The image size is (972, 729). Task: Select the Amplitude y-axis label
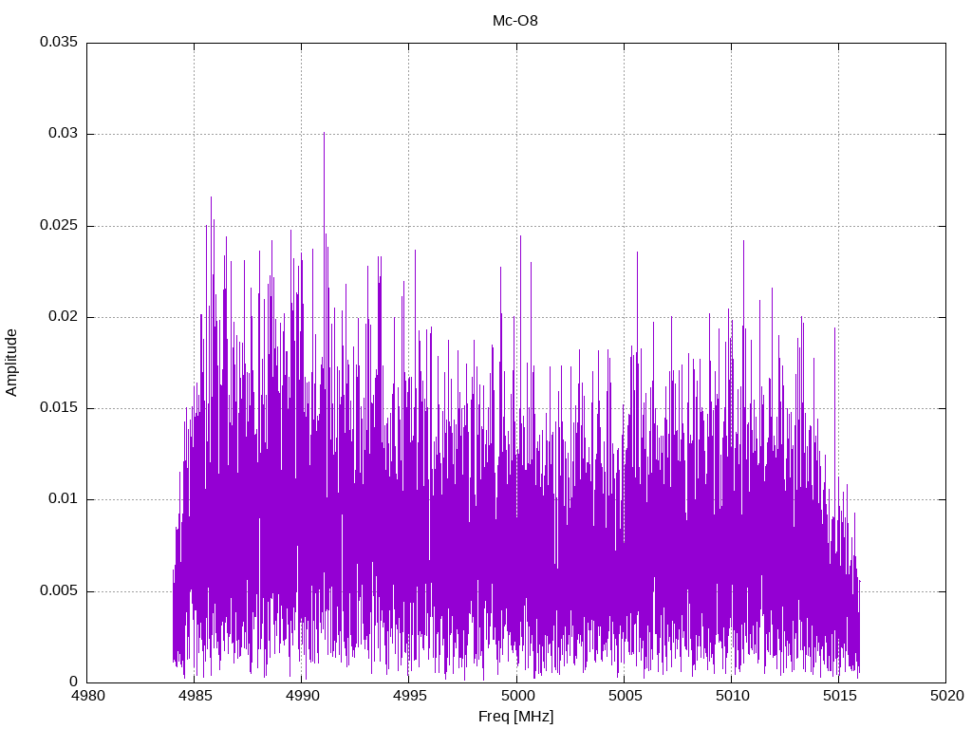[x=11, y=362]
